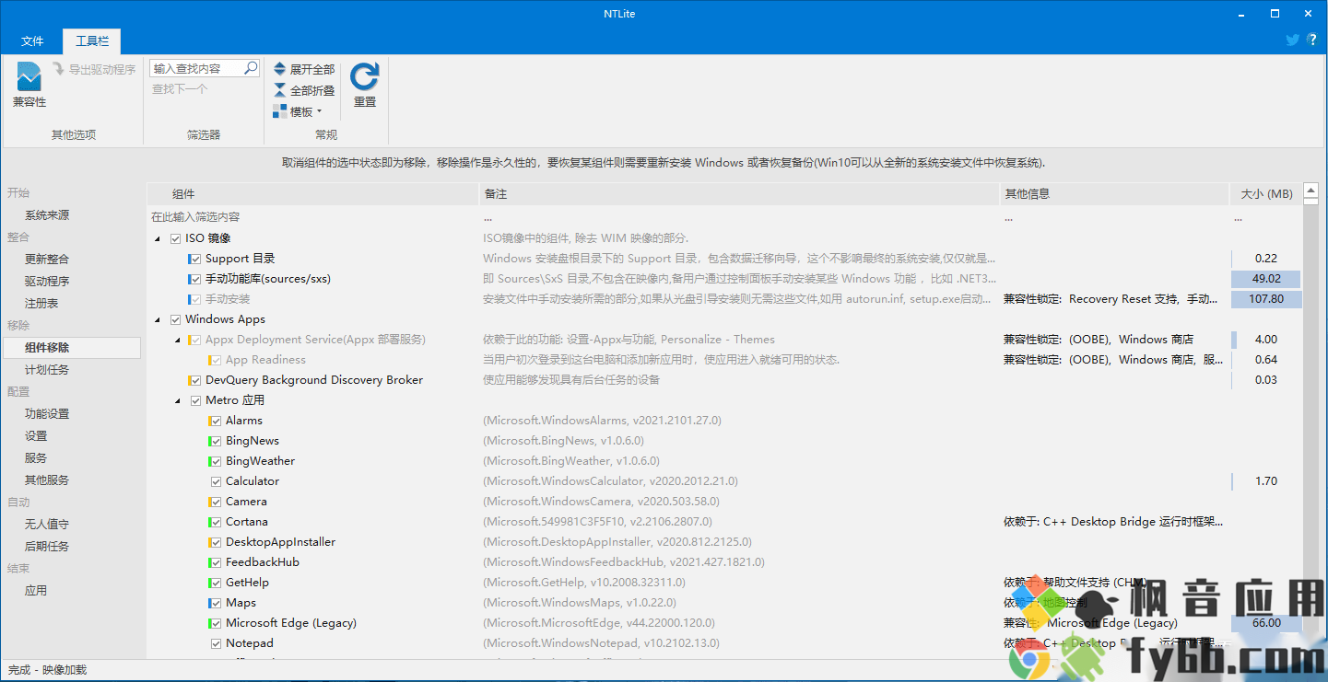This screenshot has height=682, width=1328.
Task: Uncheck the FeedbackHub checkbox
Action: [x=216, y=562]
